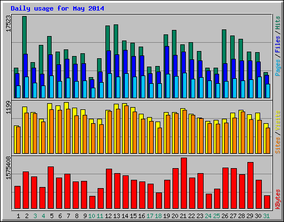The height and width of the screenshot is (222, 284).
Task: Click the yellow visits bar for day 30
Action: point(257,117)
